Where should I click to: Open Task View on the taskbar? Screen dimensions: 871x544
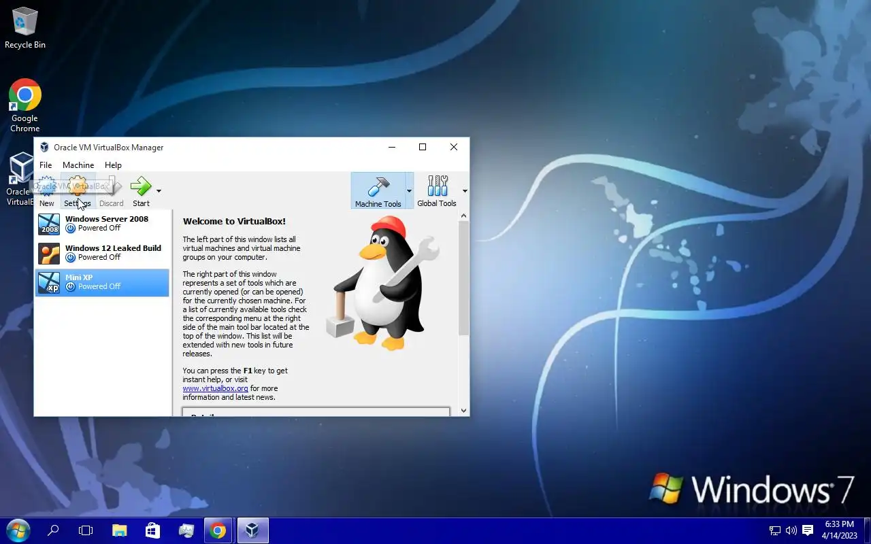[86, 530]
